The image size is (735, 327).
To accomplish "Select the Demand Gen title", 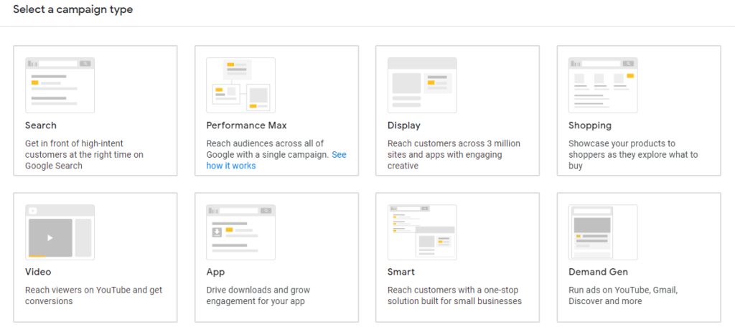I will [x=599, y=272].
